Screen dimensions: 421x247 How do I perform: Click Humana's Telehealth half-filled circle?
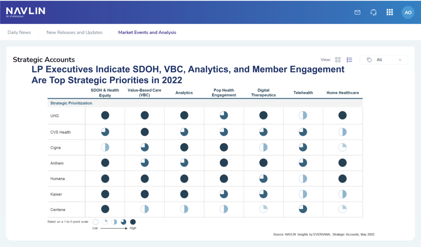pyautogui.click(x=303, y=179)
